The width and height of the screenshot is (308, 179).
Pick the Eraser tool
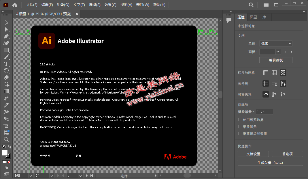6,77
